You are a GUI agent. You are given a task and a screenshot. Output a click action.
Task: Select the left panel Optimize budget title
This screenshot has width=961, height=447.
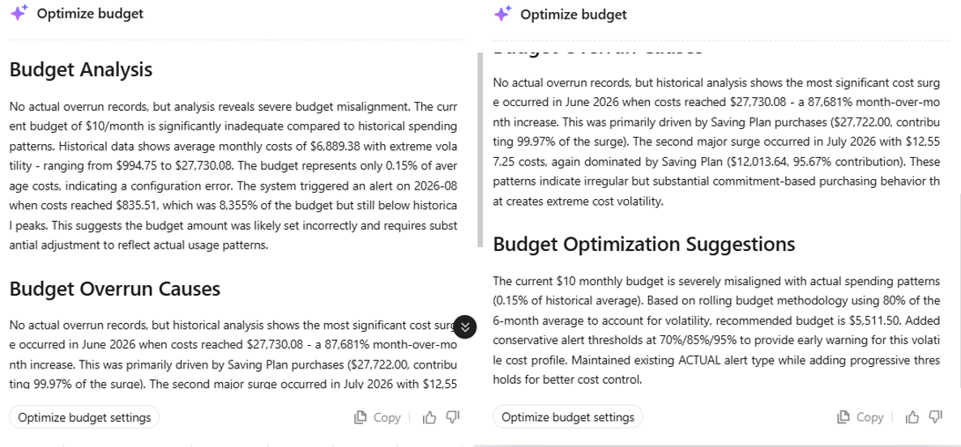pyautogui.click(x=90, y=14)
